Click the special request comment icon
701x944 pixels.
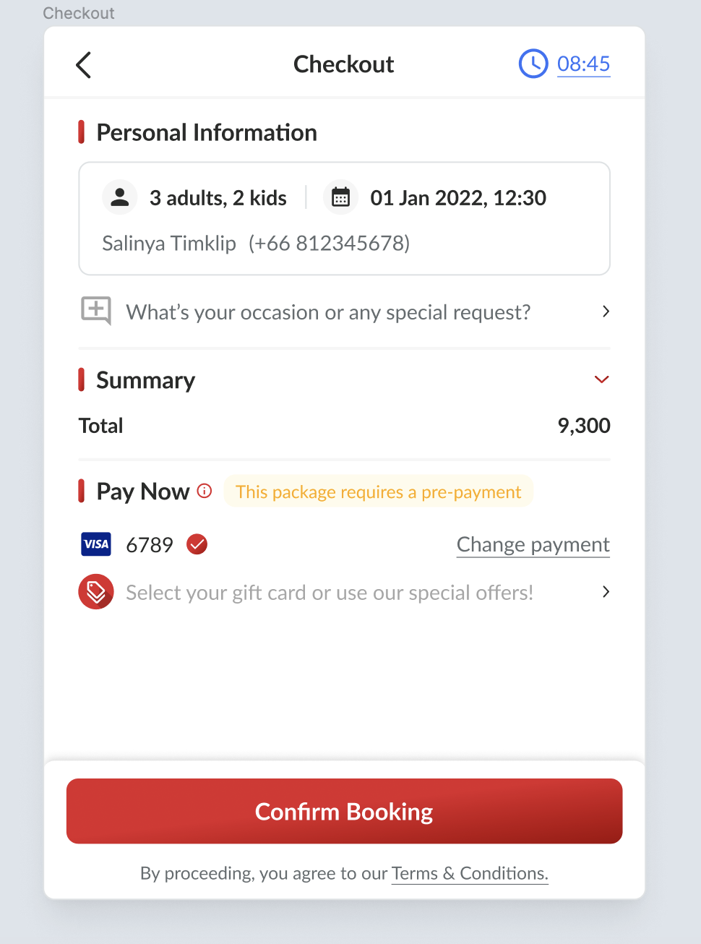(96, 311)
